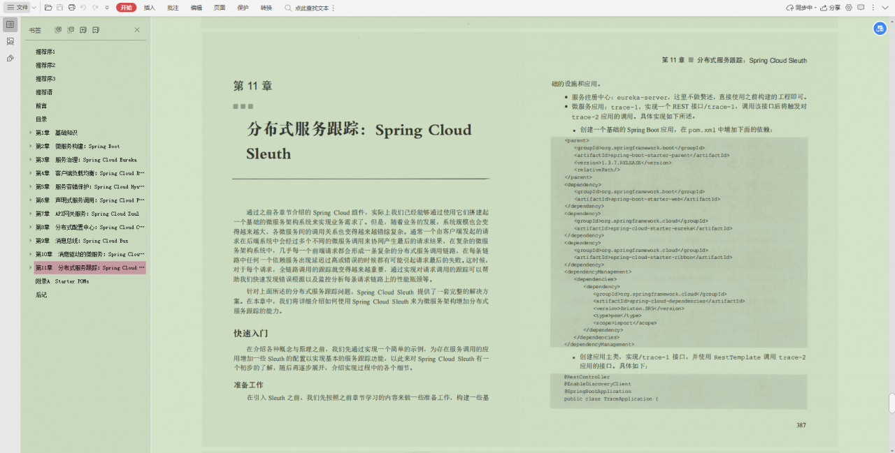Switch to the 插入 tab

point(150,8)
